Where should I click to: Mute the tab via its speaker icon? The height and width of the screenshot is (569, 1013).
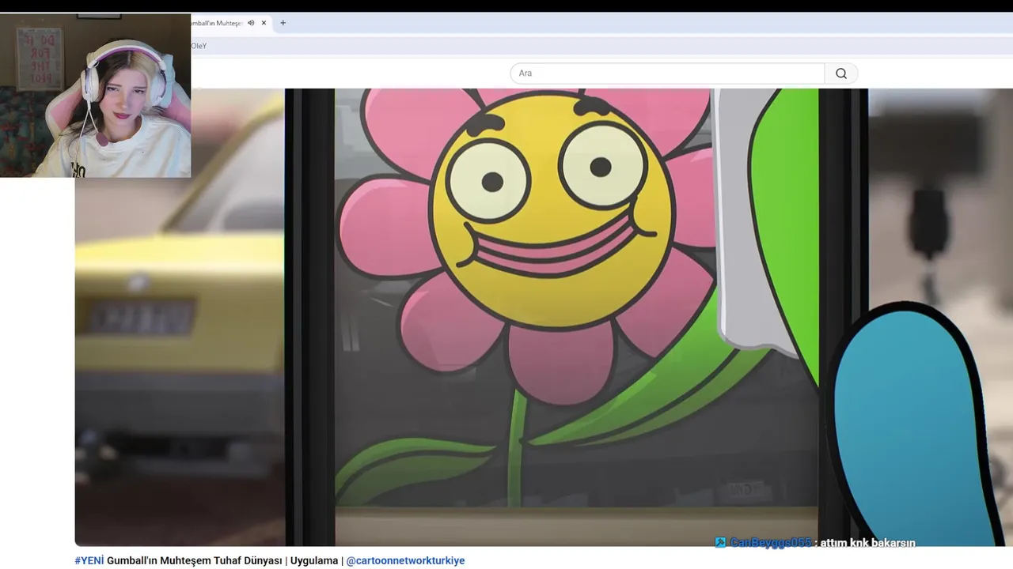click(x=251, y=23)
